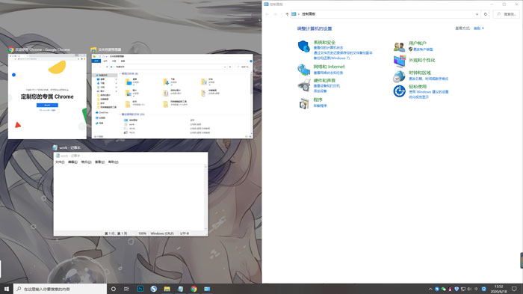Open the Network and Internet globe icon

coord(303,70)
